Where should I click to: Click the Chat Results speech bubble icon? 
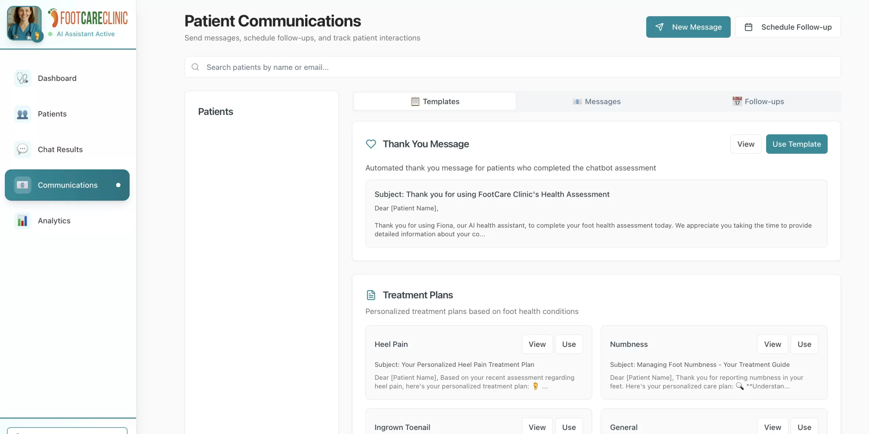(22, 150)
